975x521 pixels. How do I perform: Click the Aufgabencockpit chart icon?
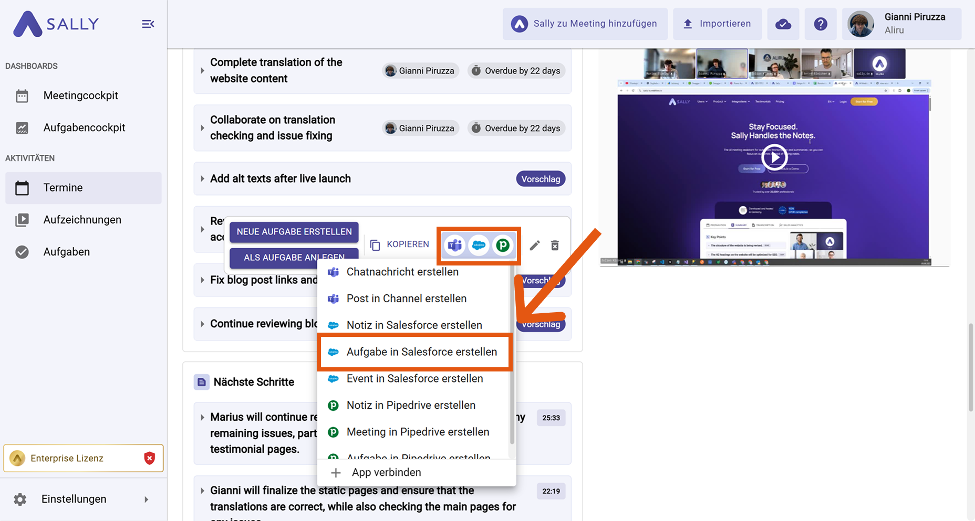22,127
